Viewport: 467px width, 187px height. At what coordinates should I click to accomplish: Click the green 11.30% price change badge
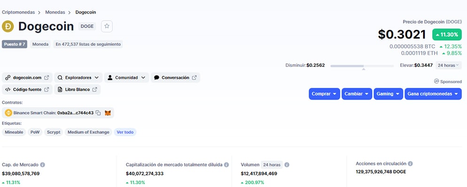click(447, 35)
